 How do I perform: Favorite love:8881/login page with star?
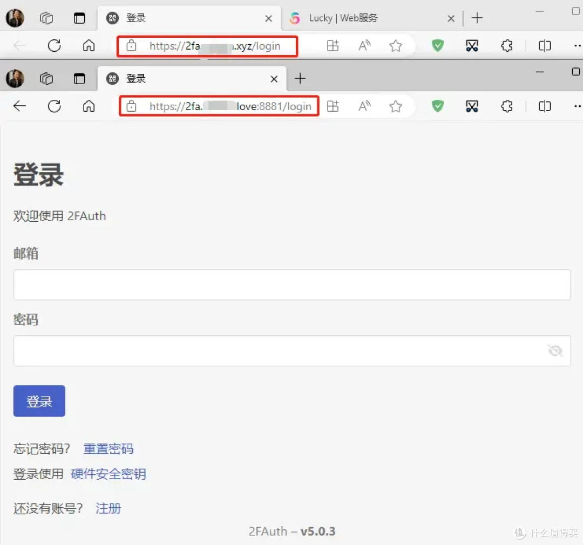click(396, 106)
